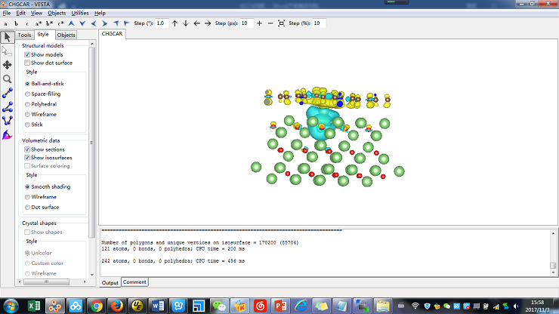This screenshot has height=314, width=559.
Task: Toggle the Show isosurfaces checkbox
Action: pyautogui.click(x=28, y=158)
